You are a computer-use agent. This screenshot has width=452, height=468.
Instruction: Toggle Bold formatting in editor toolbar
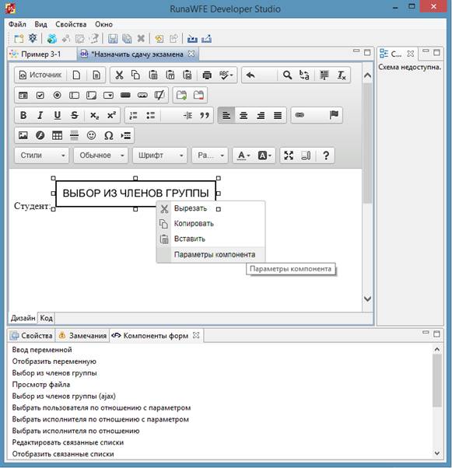click(23, 115)
